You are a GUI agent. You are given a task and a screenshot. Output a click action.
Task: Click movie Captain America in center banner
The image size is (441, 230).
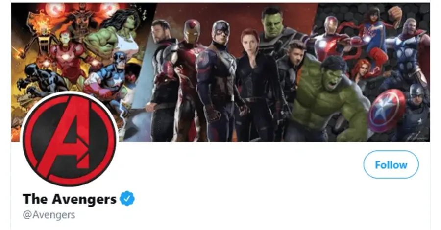218,80
